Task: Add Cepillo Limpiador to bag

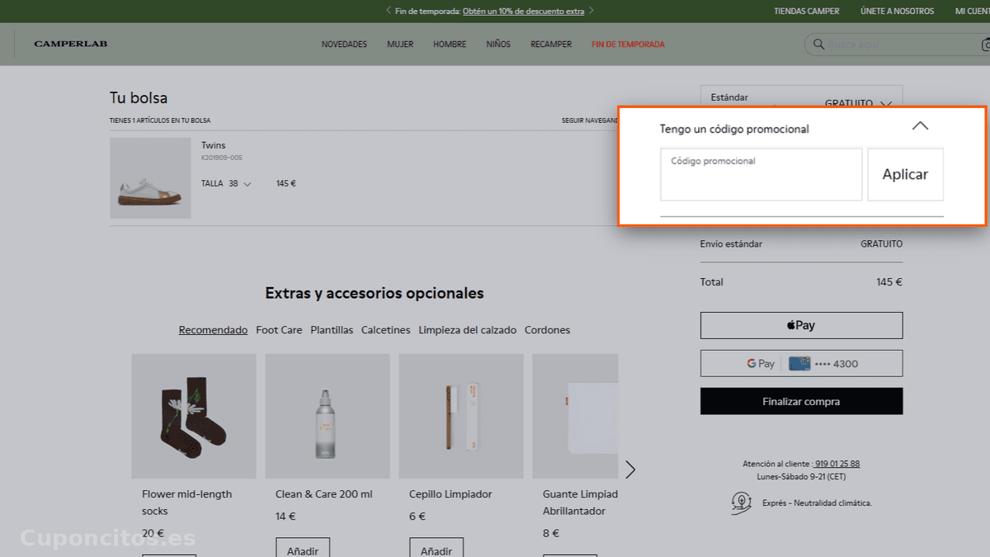Action: coord(436,548)
